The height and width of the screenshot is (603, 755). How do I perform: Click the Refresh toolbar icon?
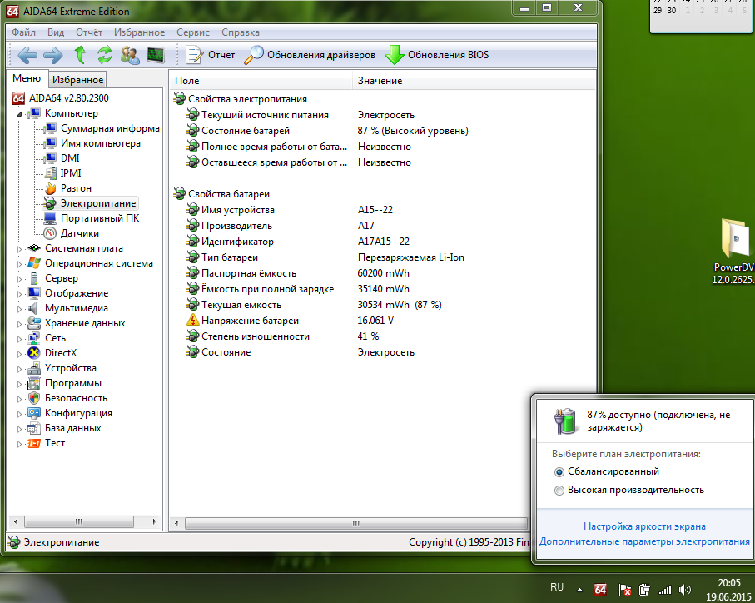click(105, 56)
